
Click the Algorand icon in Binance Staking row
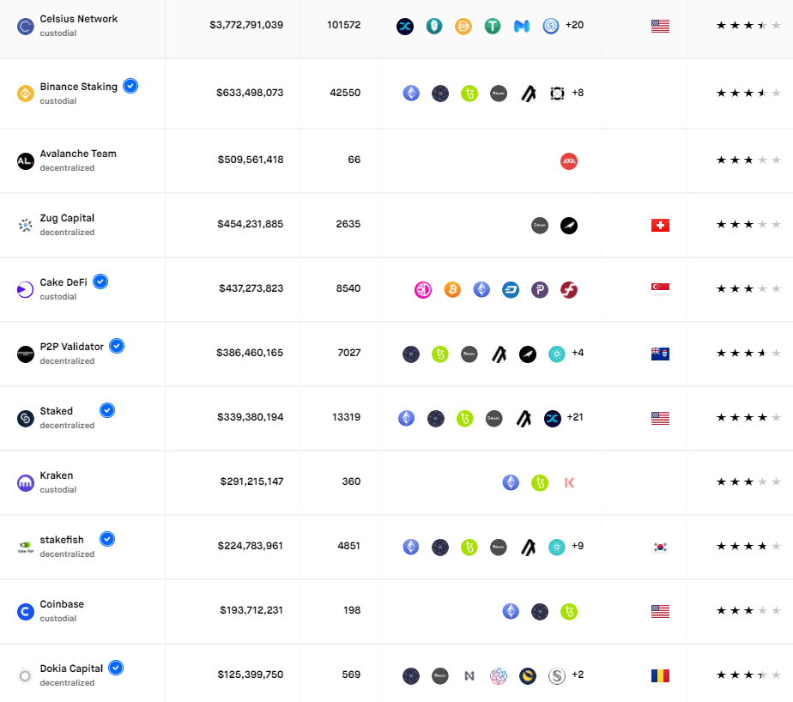(x=529, y=94)
